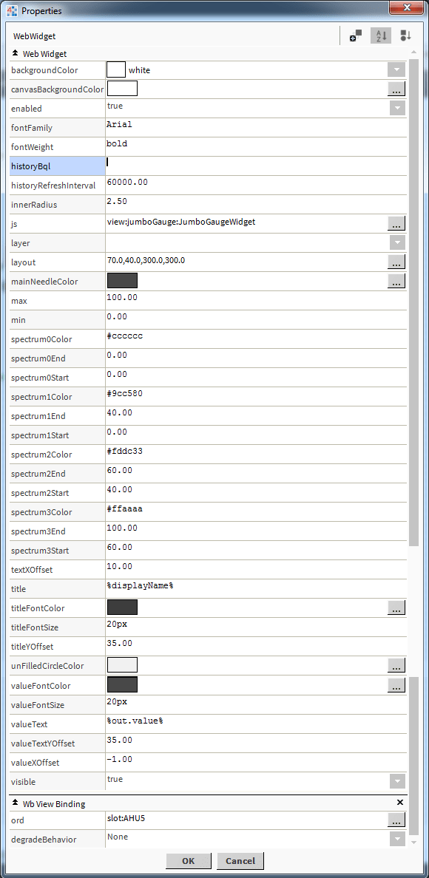Confirm with the OK button
Image resolution: width=429 pixels, height=878 pixels.
click(189, 861)
